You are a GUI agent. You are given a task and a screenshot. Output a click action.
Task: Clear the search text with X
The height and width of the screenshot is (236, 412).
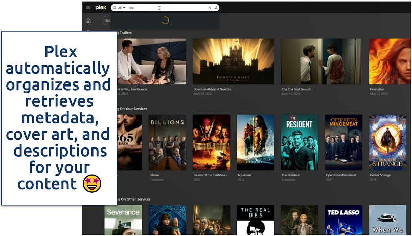coord(209,8)
